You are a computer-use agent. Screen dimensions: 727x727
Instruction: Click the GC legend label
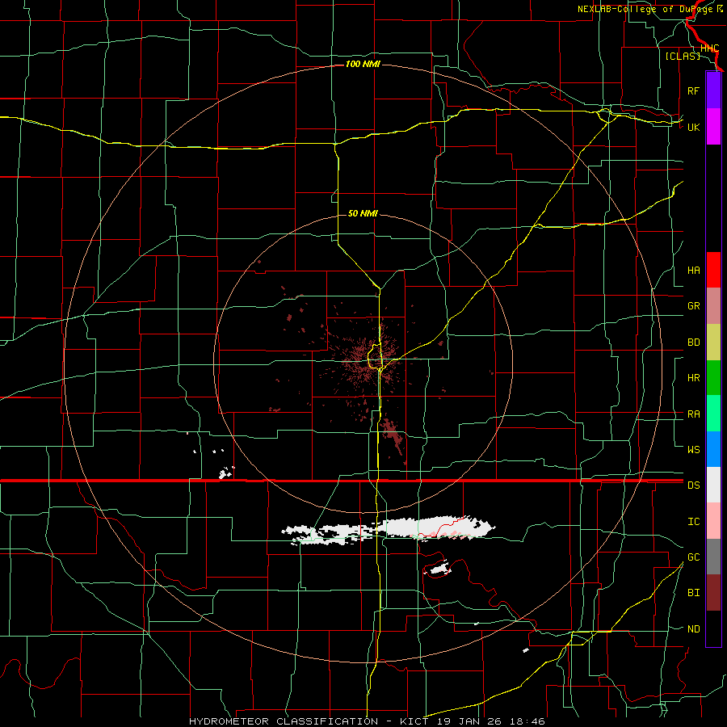[693, 557]
